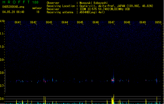Viewport: 164px width, 104px height.
Task: Select the filename 0405280640.png
Action: coord(13,7)
